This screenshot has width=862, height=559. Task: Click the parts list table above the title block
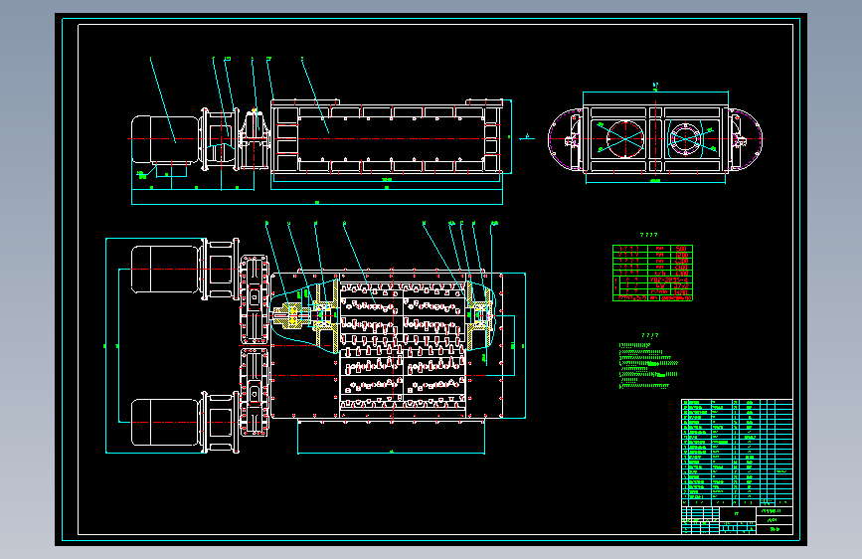tap(737, 453)
